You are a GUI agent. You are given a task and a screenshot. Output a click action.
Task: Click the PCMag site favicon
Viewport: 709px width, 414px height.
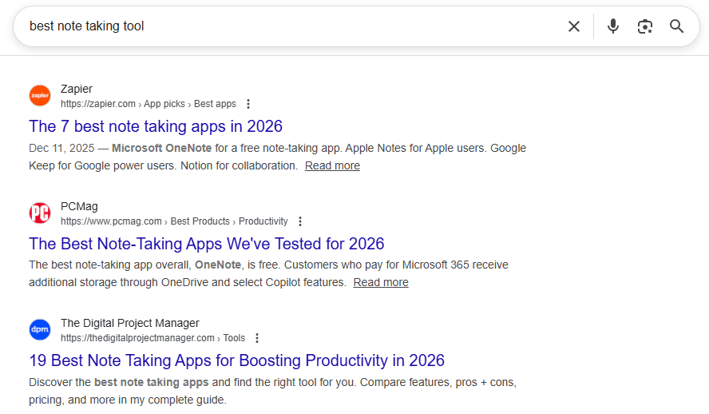pyautogui.click(x=40, y=213)
